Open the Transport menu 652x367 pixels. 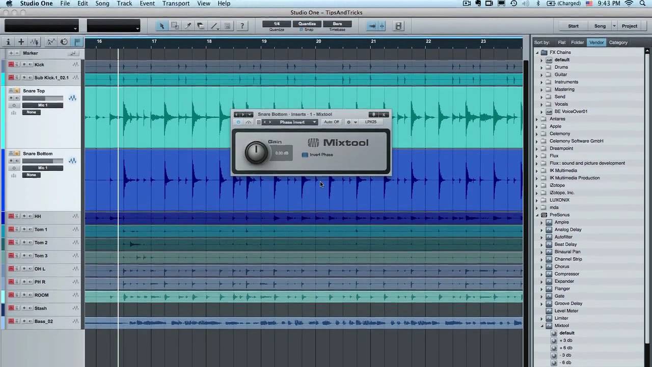(176, 4)
